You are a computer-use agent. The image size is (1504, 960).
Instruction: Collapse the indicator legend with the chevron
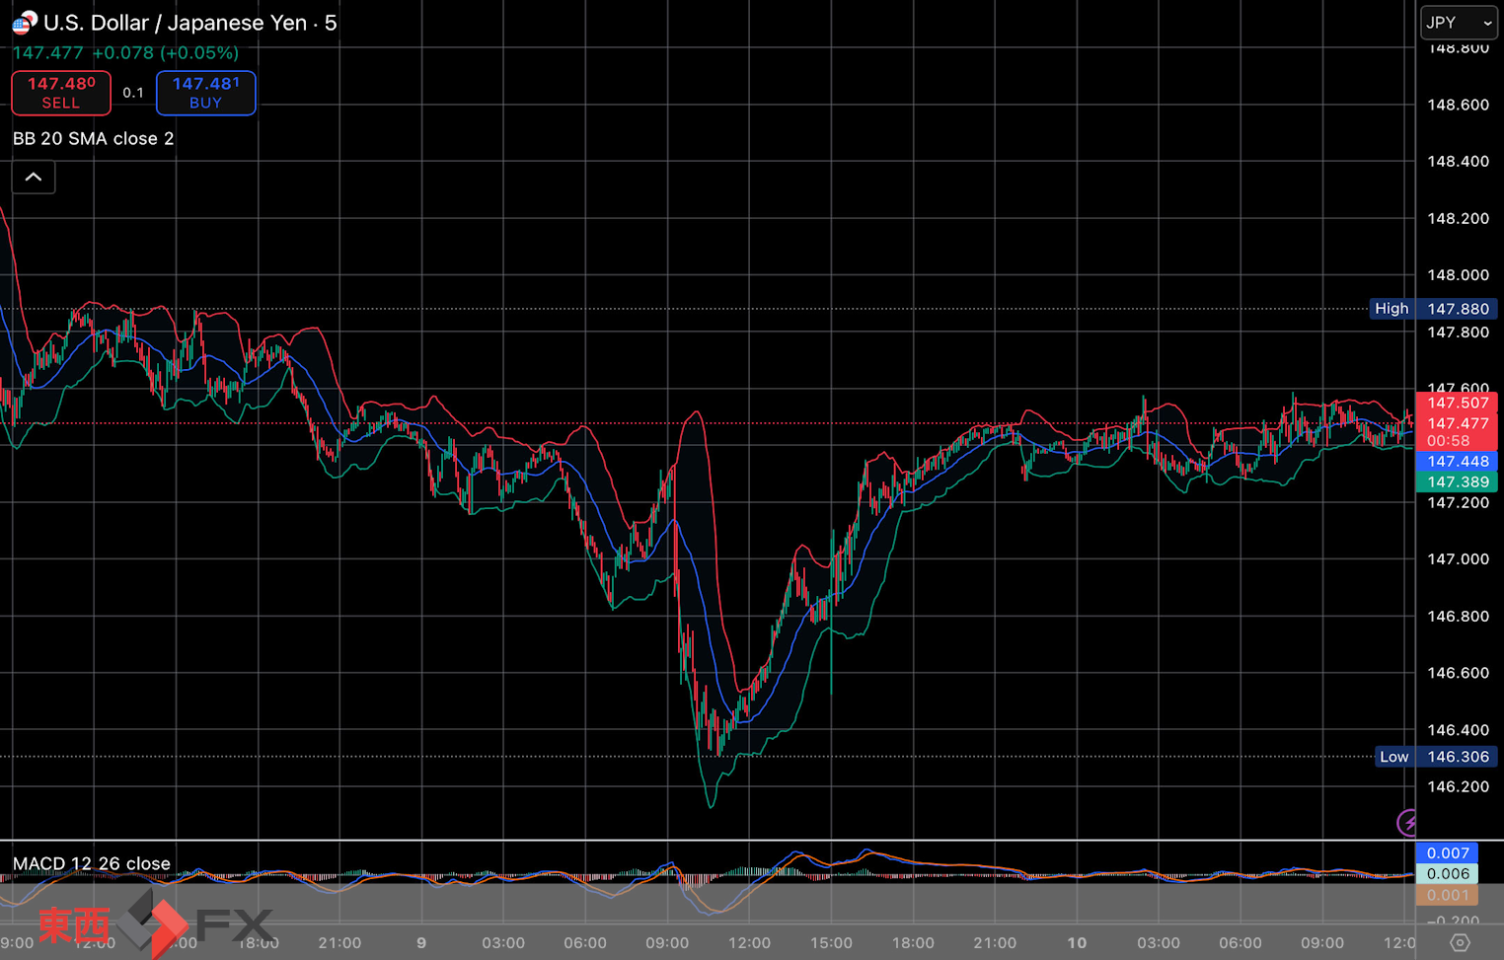tap(34, 178)
